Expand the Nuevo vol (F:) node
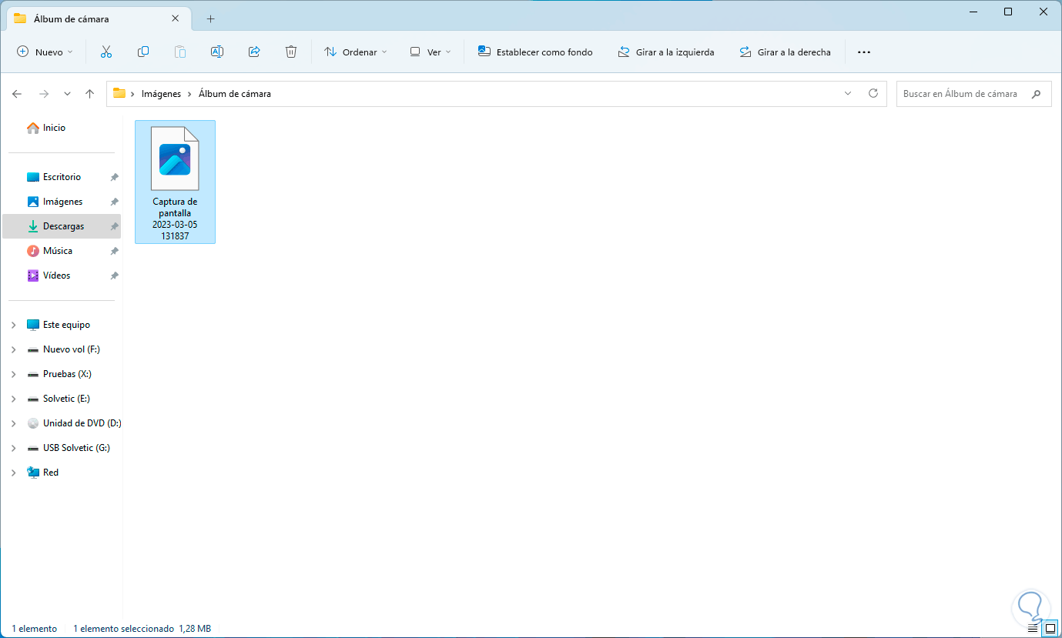 point(13,349)
